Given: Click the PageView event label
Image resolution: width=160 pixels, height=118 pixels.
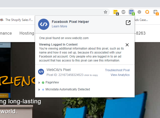Looking at the screenshot, I should 52,82.
